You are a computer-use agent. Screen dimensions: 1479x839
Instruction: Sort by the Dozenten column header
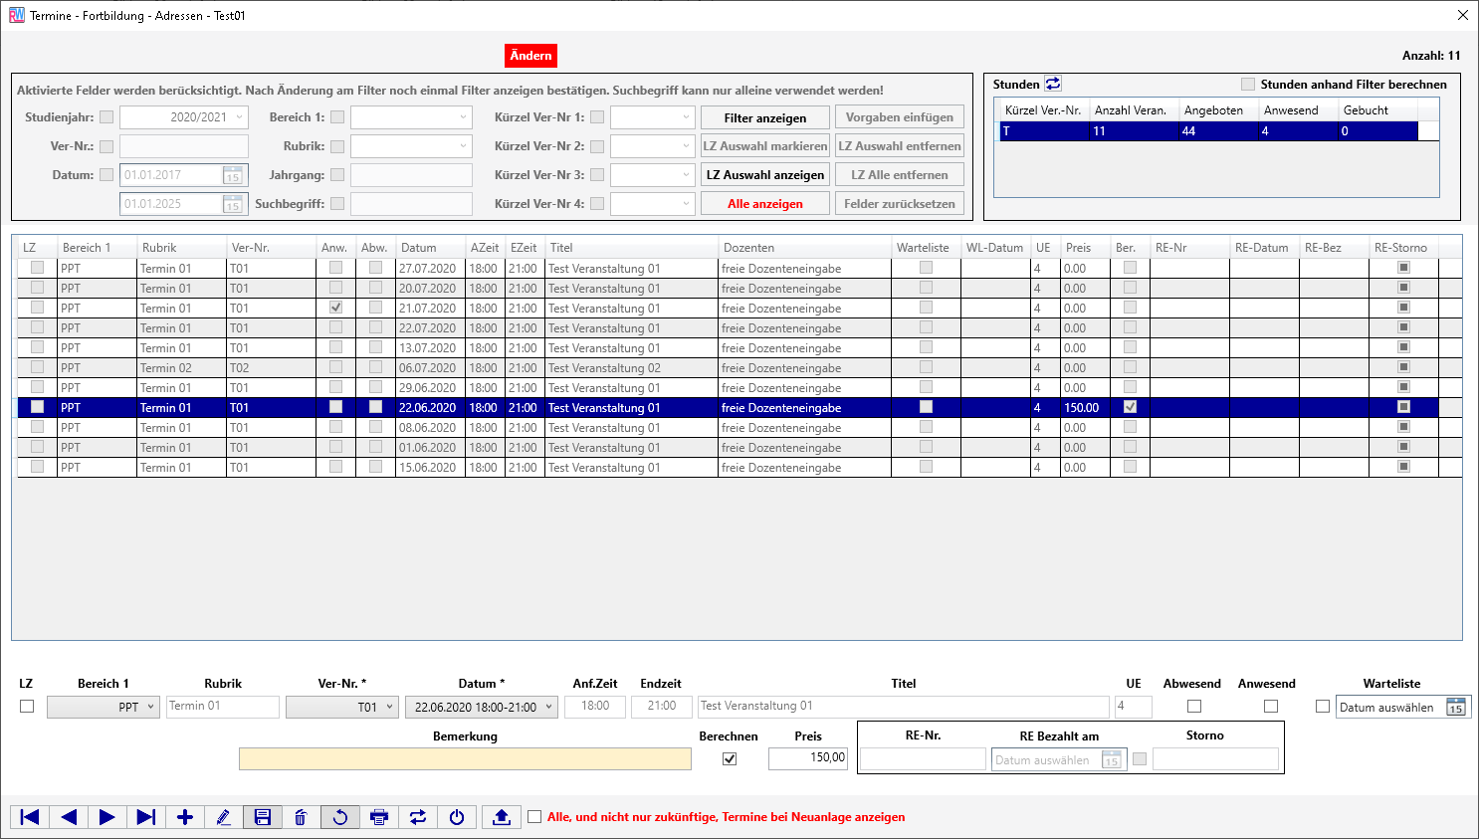click(748, 248)
